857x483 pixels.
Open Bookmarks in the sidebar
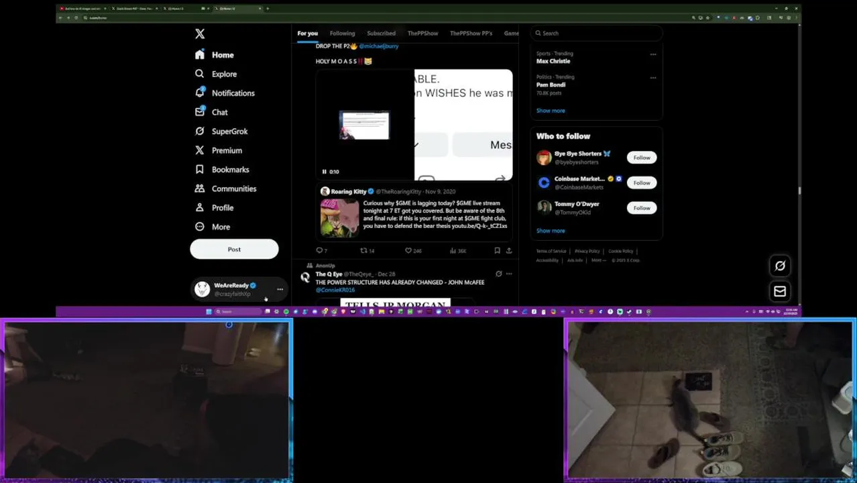point(222,170)
